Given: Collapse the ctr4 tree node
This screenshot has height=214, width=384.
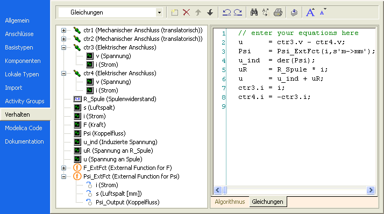Looking at the screenshot, I should (63, 73).
